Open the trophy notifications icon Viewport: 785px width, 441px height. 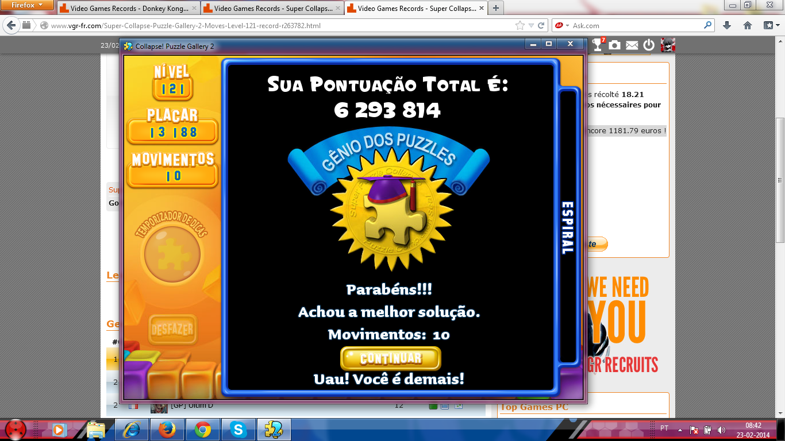tap(598, 45)
